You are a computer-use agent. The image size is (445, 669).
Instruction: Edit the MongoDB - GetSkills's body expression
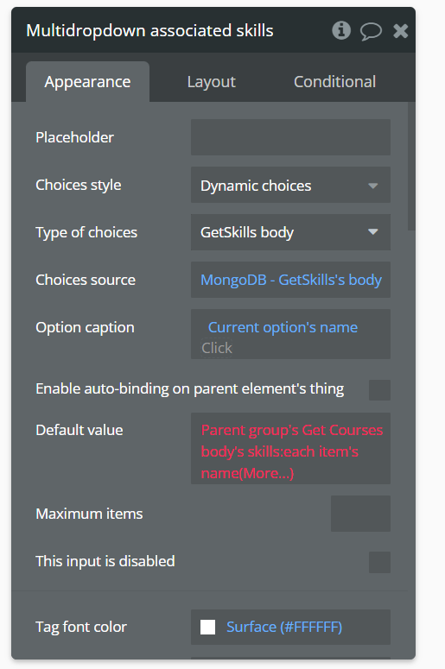(x=291, y=280)
